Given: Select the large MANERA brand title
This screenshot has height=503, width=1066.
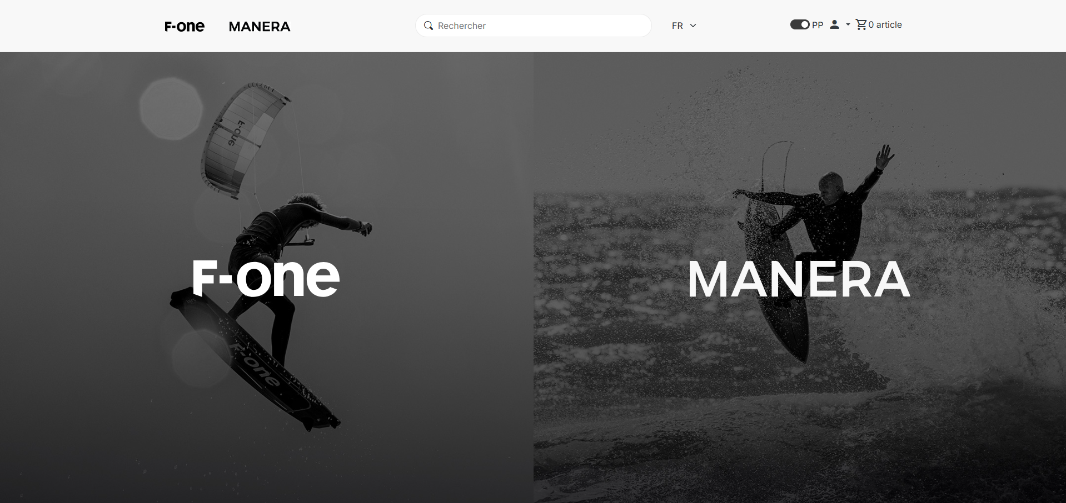Looking at the screenshot, I should tap(799, 279).
